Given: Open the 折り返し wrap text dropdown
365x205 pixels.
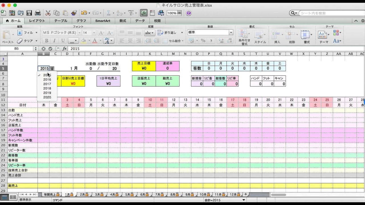Looking at the screenshot, I should click(182, 33).
